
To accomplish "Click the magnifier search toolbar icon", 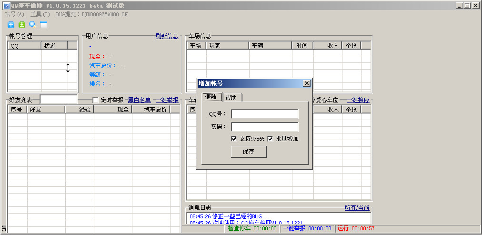I will pos(32,25).
